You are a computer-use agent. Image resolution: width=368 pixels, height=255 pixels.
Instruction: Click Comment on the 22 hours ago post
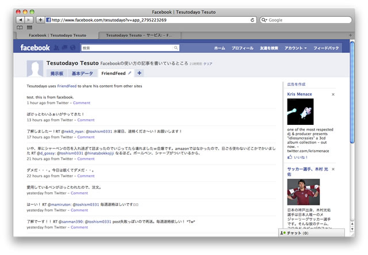[86, 176]
